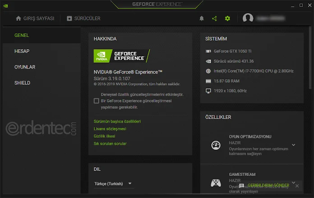Go to the GİRİŞ SAYFASI tab
314x198 pixels.
(35, 18)
